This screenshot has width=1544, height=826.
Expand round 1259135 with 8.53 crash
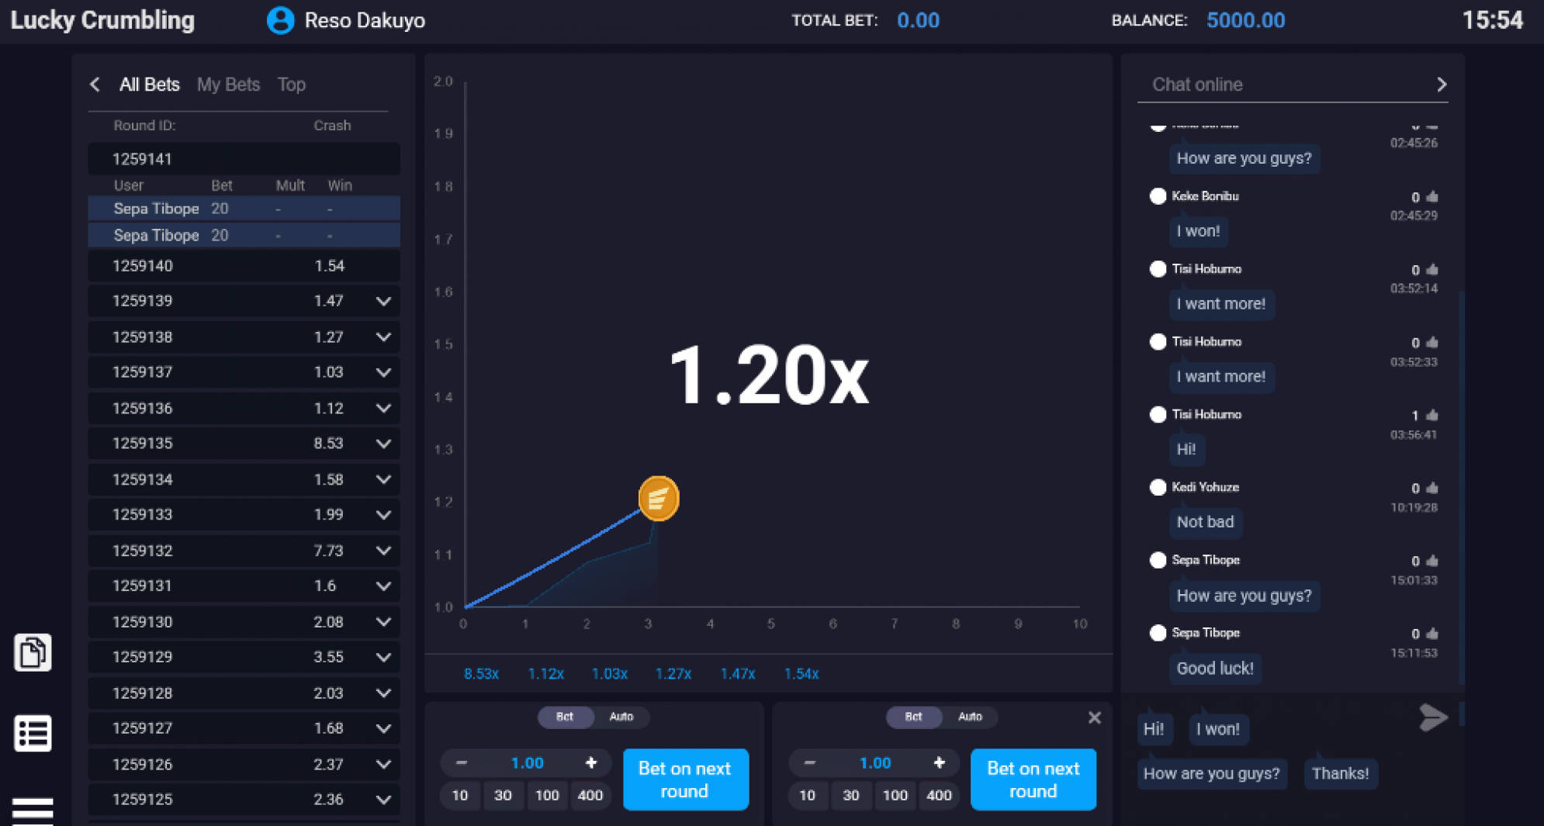pos(383,444)
